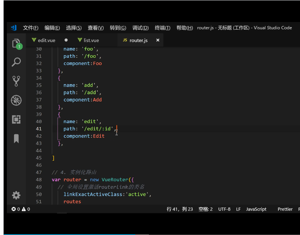Image resolution: width=300 pixels, height=235 pixels.
Task: Click the VueRouter constructor name
Action: (115, 179)
